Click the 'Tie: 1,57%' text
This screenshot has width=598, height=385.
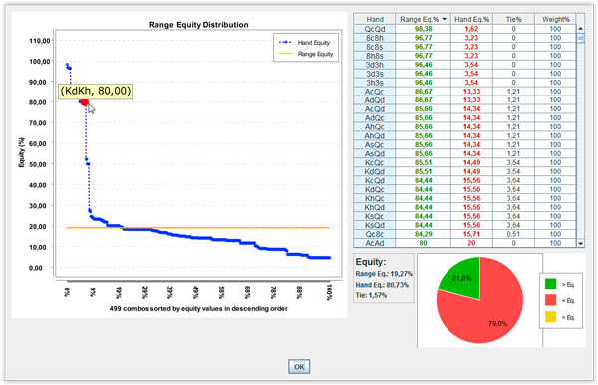pyautogui.click(x=371, y=295)
